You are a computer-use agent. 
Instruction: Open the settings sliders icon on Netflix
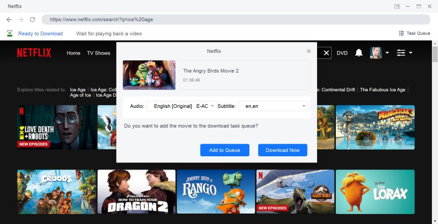click(x=401, y=52)
